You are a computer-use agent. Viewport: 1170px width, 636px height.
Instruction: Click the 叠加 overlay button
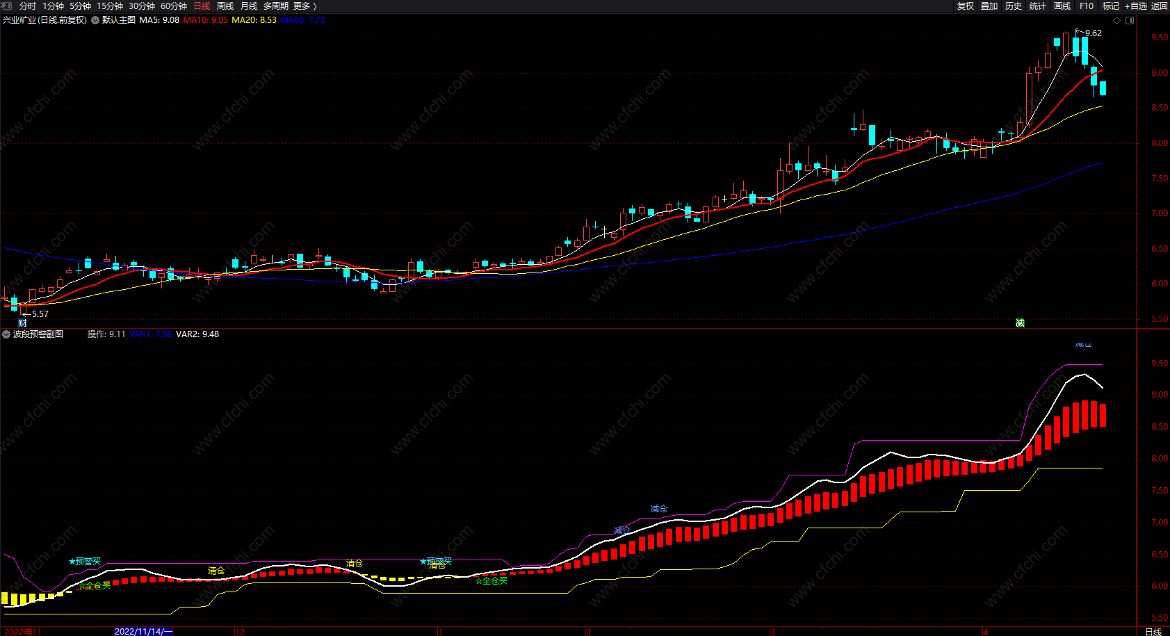pyautogui.click(x=989, y=6)
